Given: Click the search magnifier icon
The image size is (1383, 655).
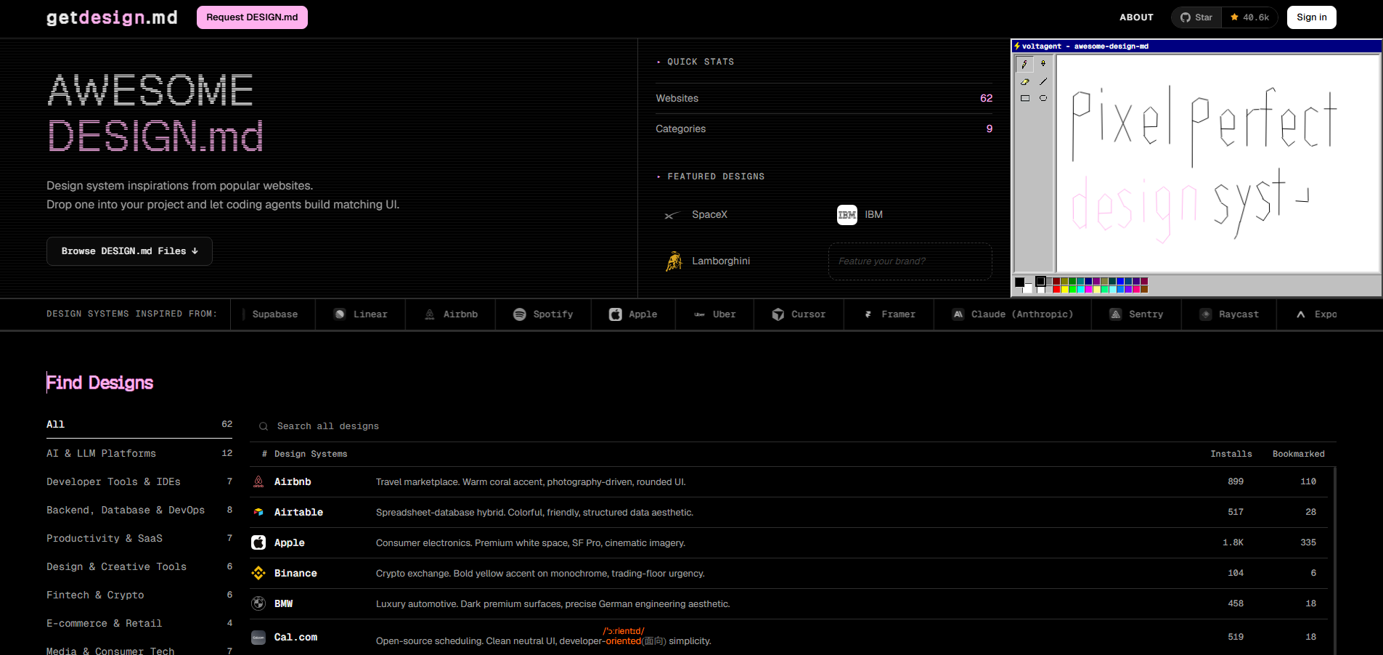Looking at the screenshot, I should click(264, 426).
